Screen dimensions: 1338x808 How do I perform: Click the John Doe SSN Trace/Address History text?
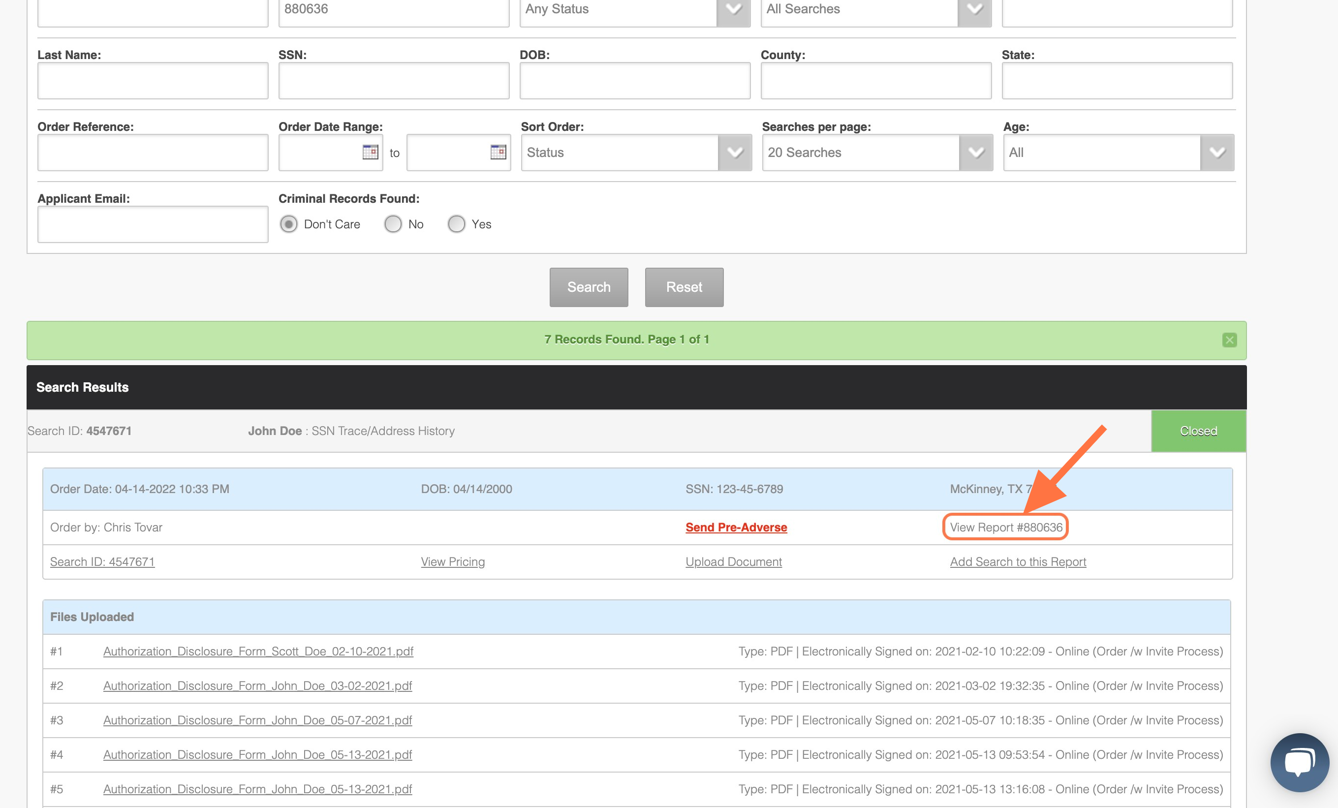coord(351,431)
